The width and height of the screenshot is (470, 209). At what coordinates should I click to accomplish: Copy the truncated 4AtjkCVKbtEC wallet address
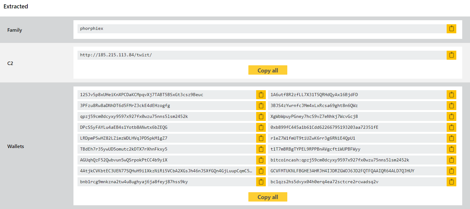261,171
